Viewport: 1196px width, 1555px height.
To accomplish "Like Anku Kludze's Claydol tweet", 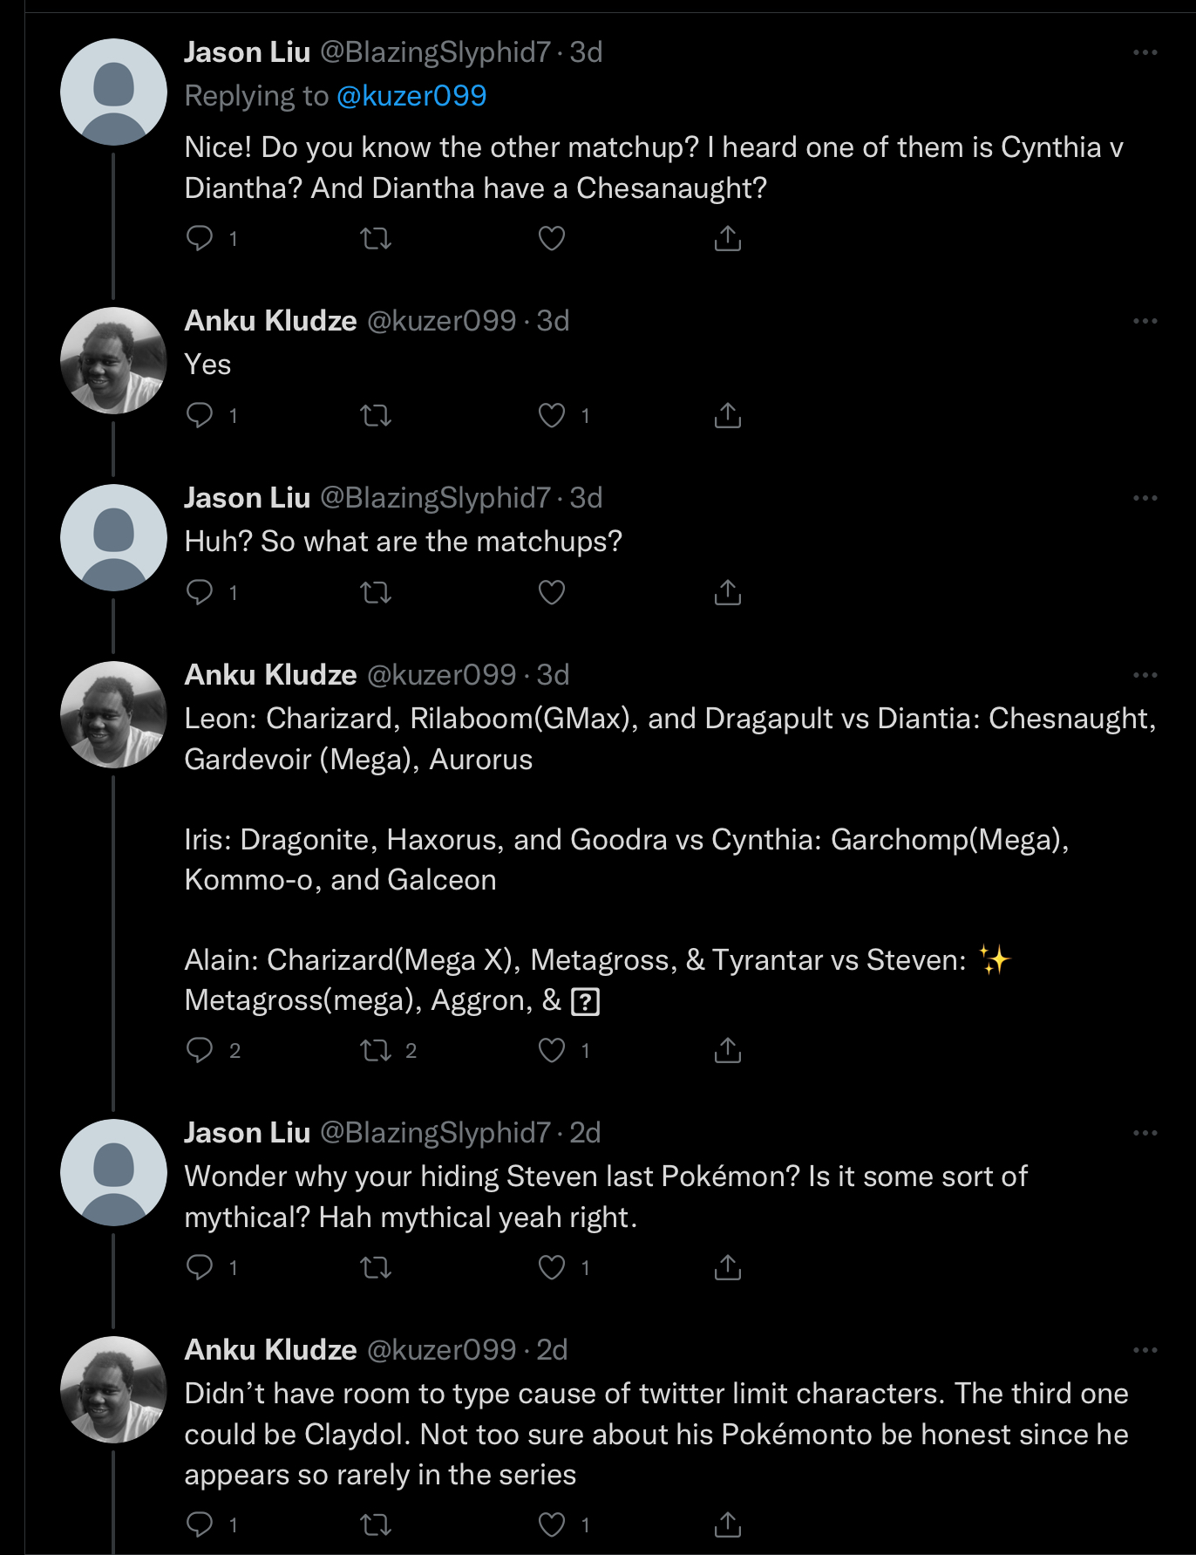I will 551,1524.
